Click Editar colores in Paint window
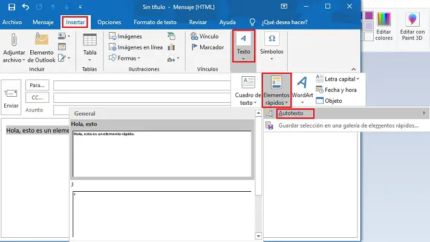 383,27
